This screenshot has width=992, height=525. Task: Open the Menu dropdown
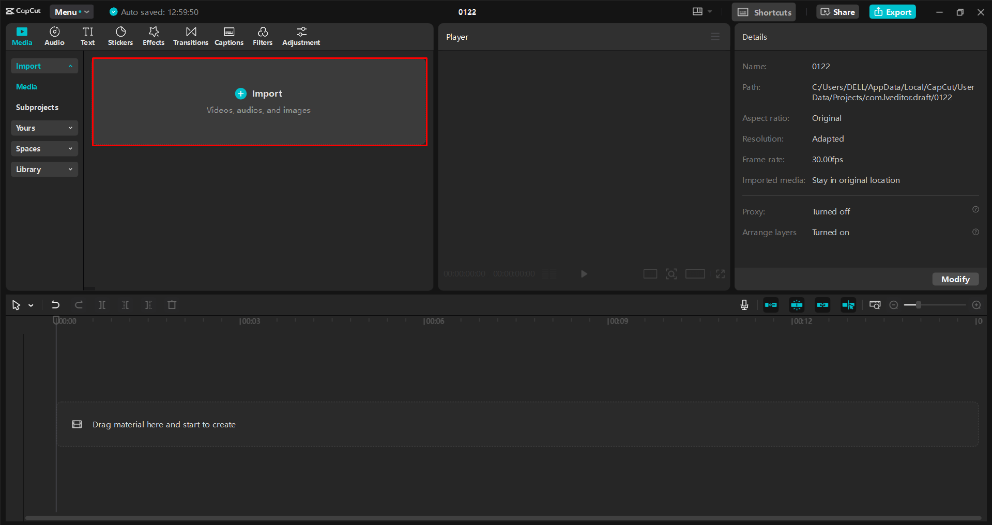71,11
